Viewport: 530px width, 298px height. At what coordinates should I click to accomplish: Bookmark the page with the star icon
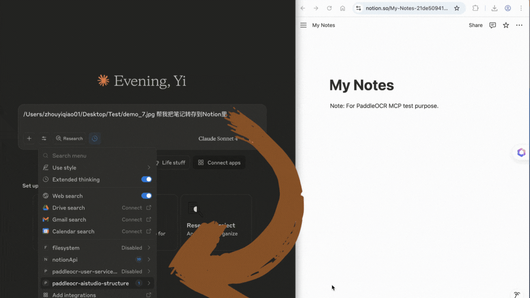point(457,8)
